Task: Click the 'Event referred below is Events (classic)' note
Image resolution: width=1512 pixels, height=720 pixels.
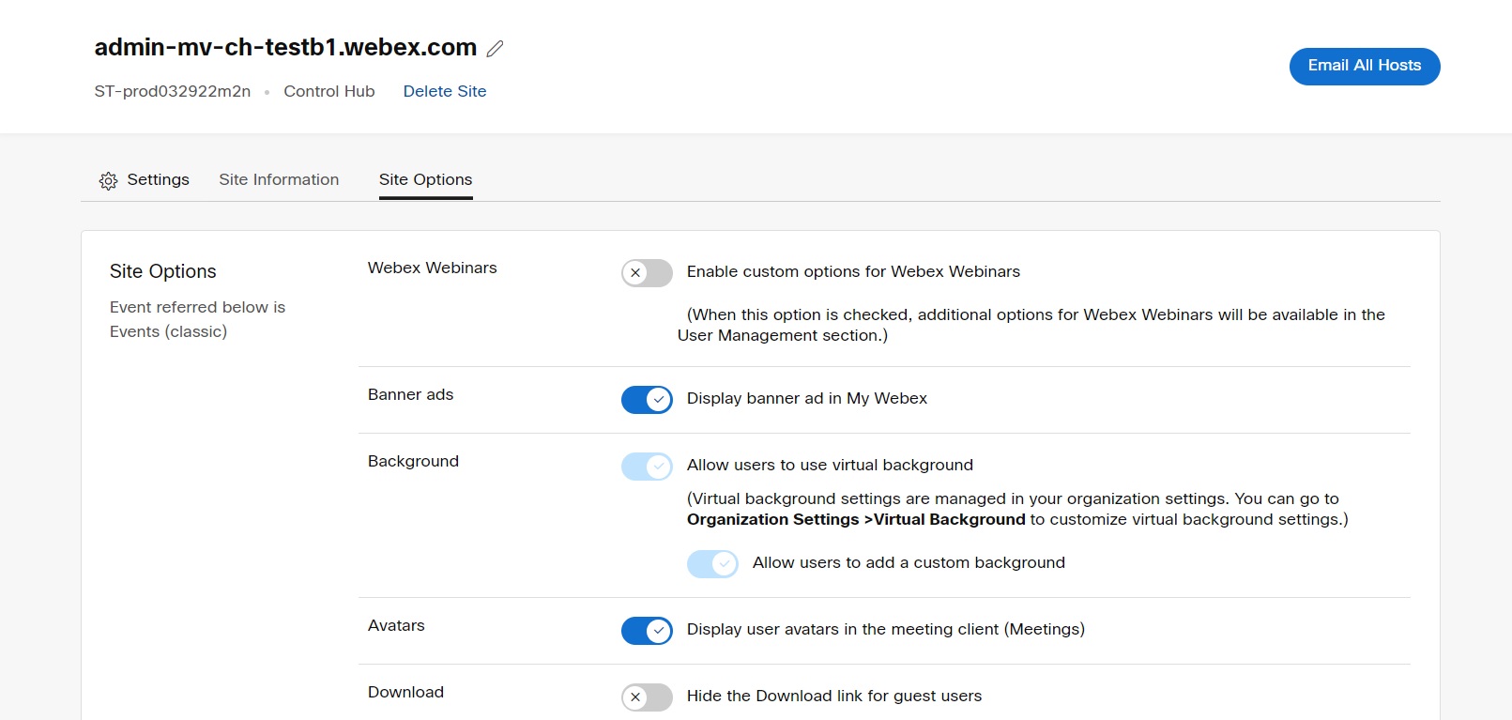Action: (x=197, y=319)
